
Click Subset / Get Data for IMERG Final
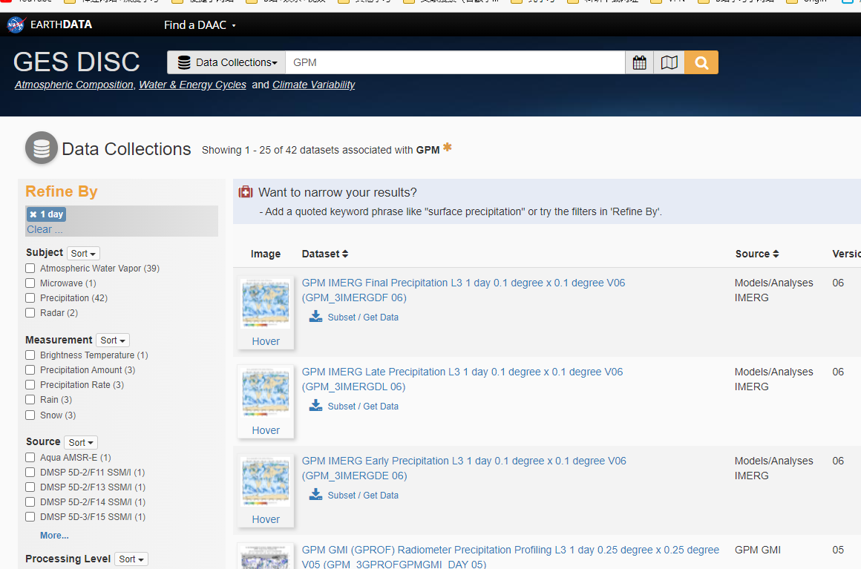click(x=363, y=318)
